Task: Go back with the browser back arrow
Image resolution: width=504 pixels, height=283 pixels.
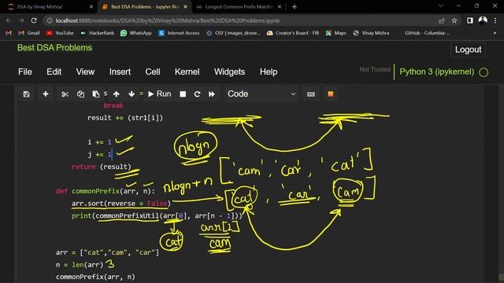Action: pos(9,20)
